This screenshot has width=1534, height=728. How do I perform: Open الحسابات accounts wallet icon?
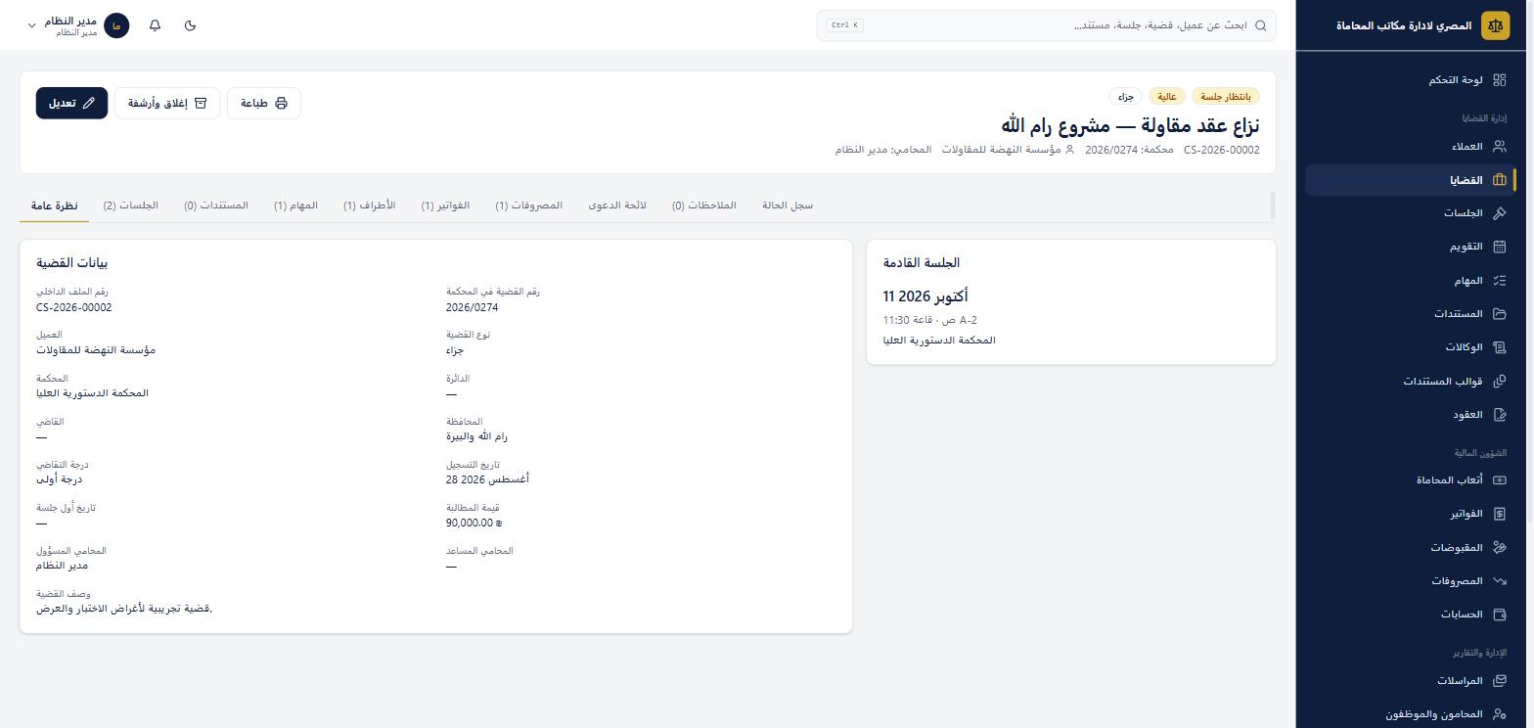coord(1500,614)
